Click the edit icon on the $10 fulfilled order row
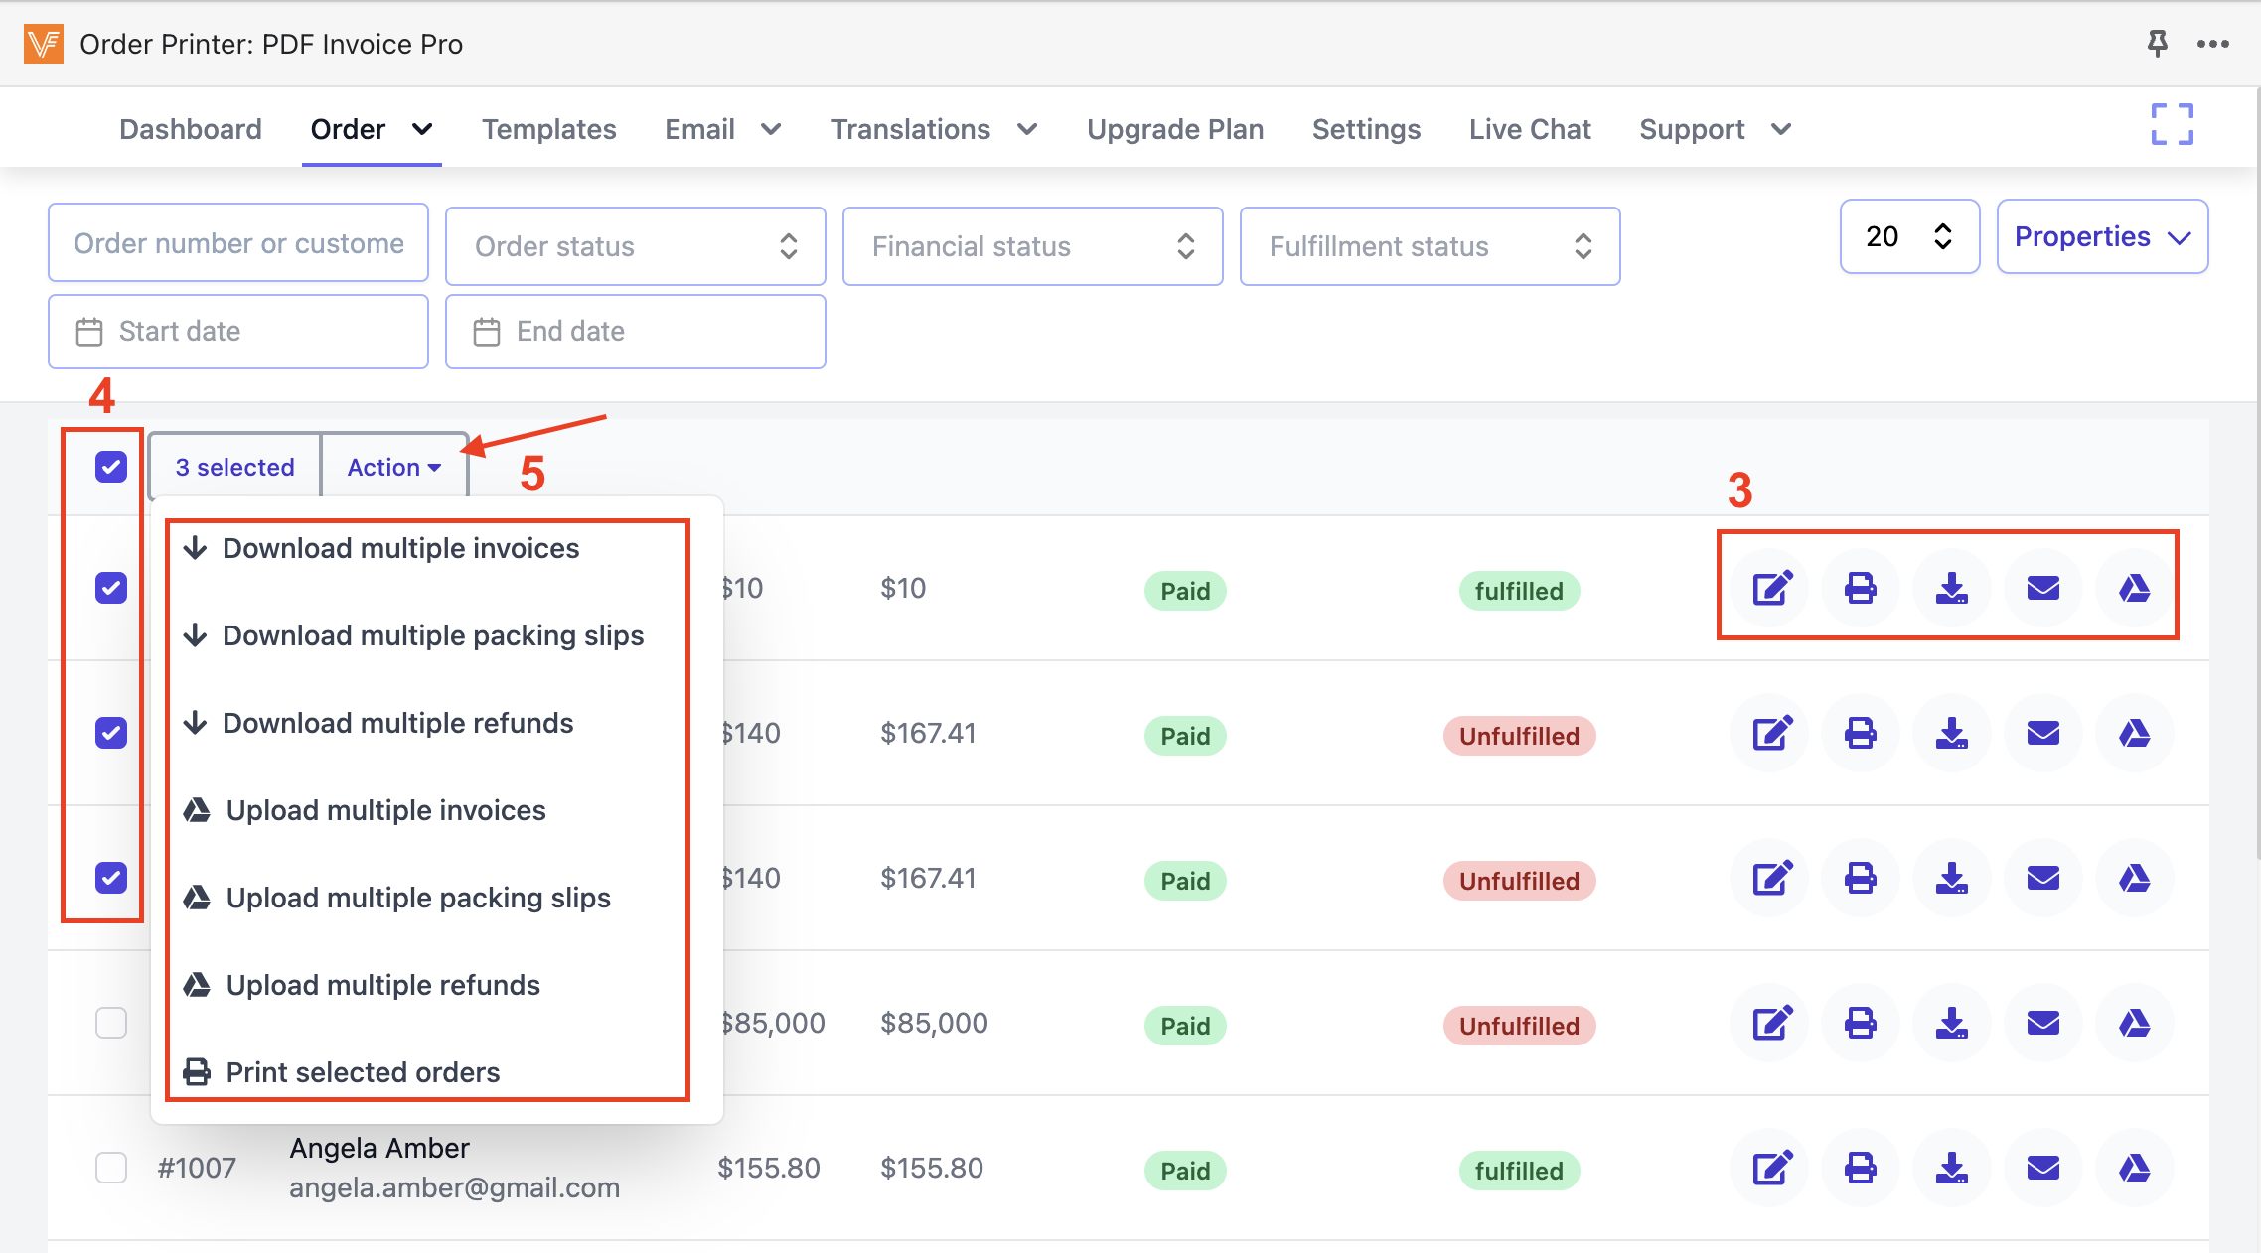Viewport: 2261px width, 1253px height. (1771, 588)
